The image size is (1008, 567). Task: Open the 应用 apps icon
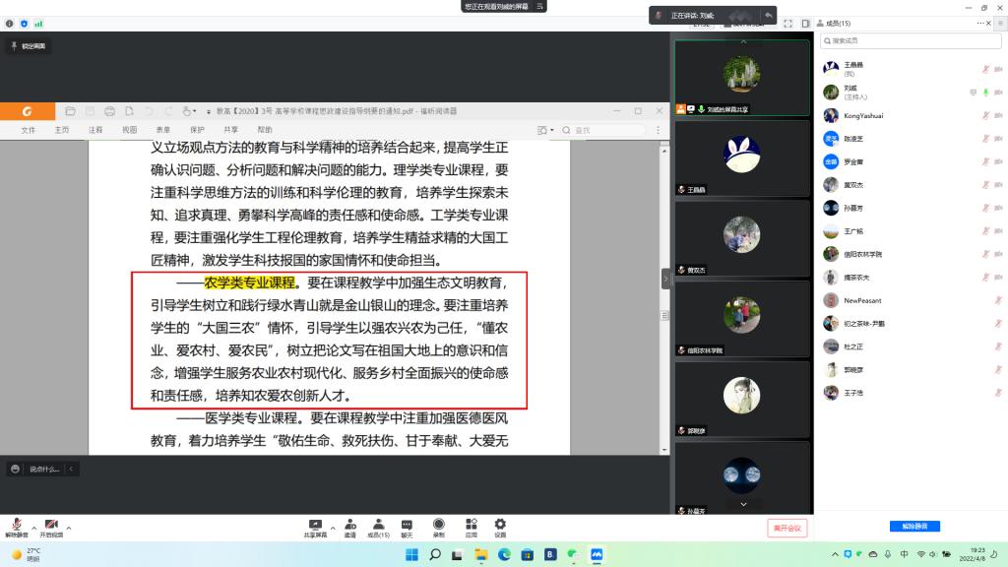coord(471,526)
